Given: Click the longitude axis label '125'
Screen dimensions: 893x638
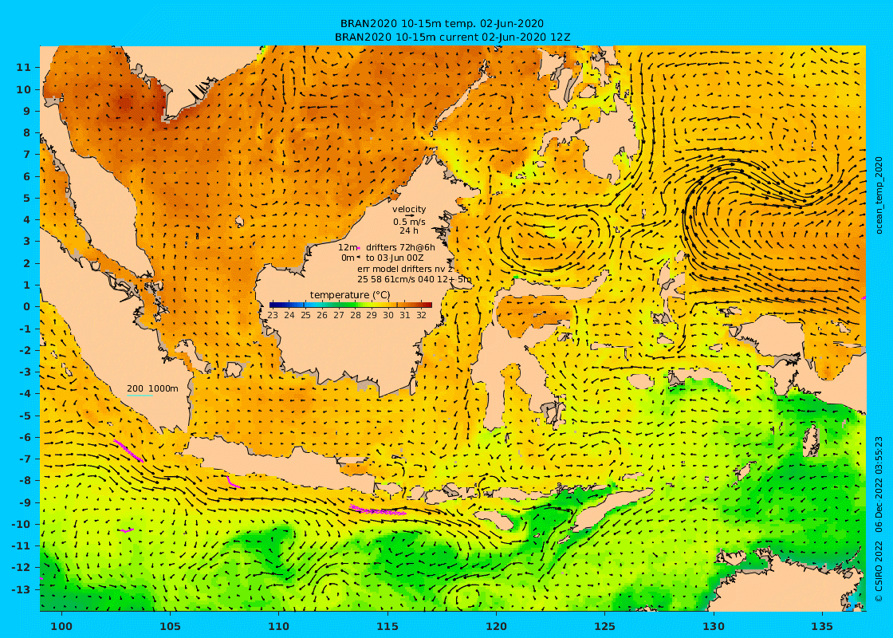Looking at the screenshot, I should pos(605,627).
